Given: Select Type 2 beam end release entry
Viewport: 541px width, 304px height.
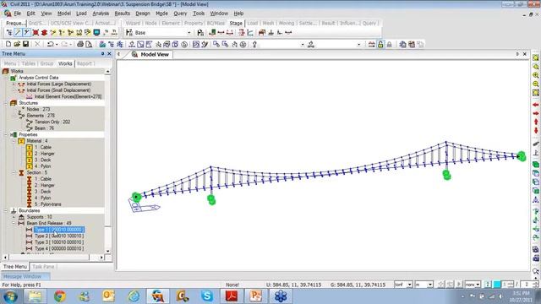Looking at the screenshot, I should tap(59, 236).
